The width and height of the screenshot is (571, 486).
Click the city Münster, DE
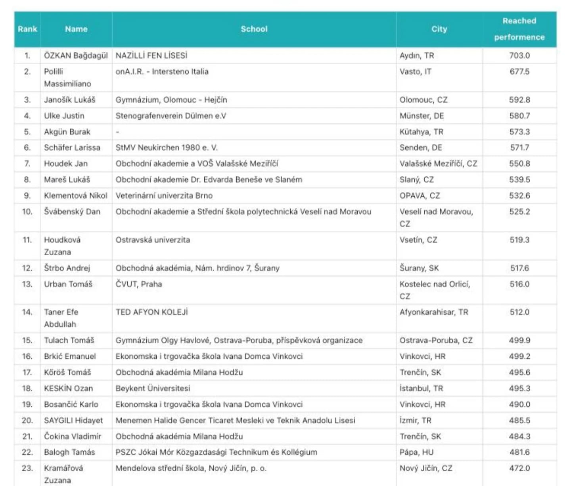point(422,116)
